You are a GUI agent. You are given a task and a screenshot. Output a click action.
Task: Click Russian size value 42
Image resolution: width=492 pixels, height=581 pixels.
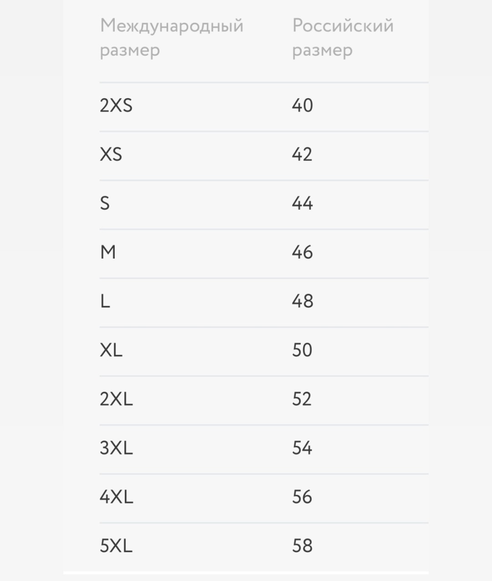click(x=302, y=155)
